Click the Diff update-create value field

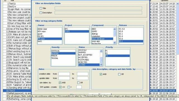[x=79, y=87]
